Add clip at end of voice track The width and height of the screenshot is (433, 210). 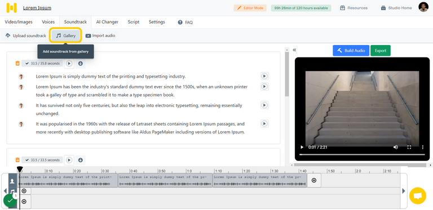pos(314,180)
